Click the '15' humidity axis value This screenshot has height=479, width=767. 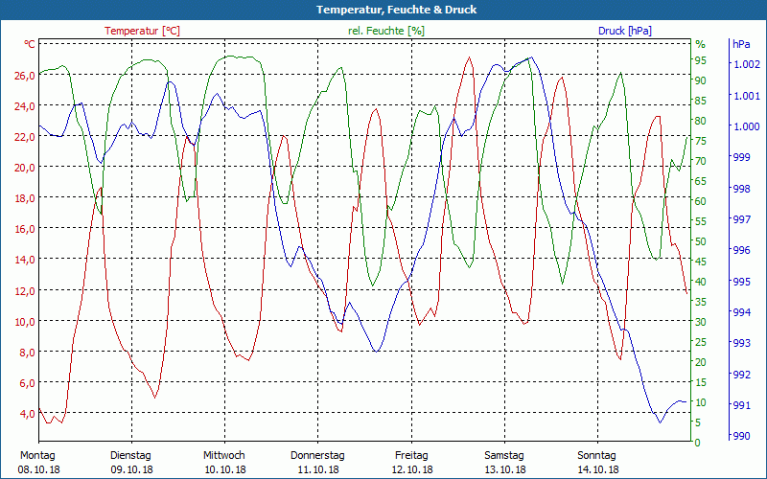point(701,381)
